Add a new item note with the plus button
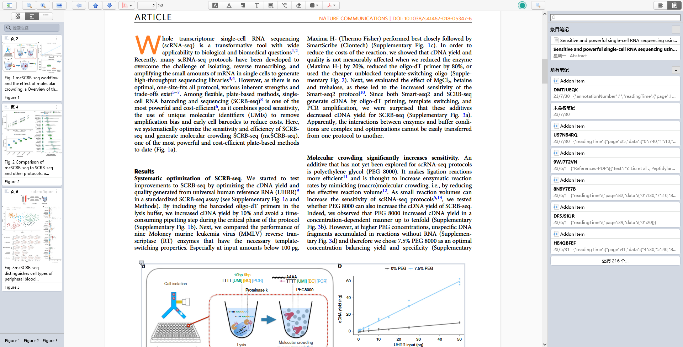Image resolution: width=683 pixels, height=347 pixels. (676, 30)
